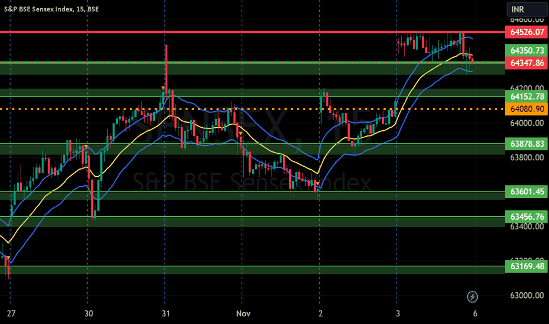
Task: Click date label 3 on time axis
Action: pyautogui.click(x=398, y=313)
